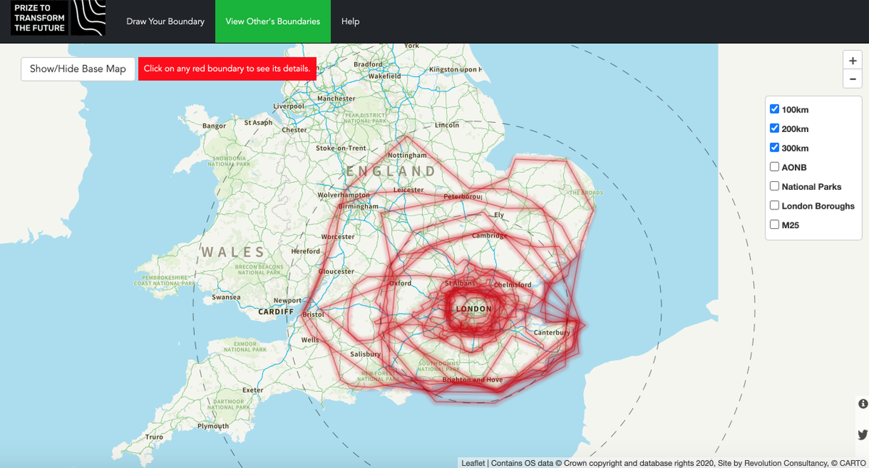Viewport: 869px width, 468px height.
Task: Click the Newport label
Action: pos(287,301)
